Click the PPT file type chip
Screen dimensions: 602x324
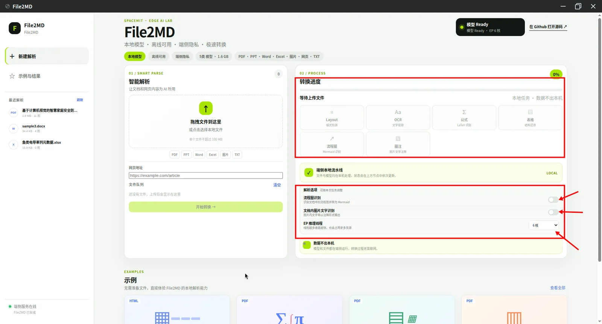[186, 154]
